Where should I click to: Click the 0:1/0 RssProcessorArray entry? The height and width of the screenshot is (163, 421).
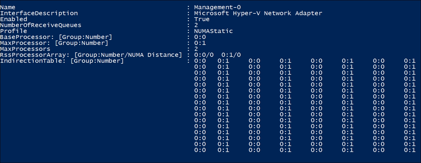231,55
